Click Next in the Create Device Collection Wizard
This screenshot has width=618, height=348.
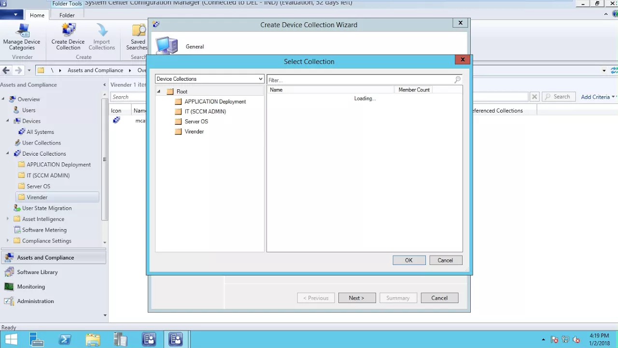coord(357,298)
